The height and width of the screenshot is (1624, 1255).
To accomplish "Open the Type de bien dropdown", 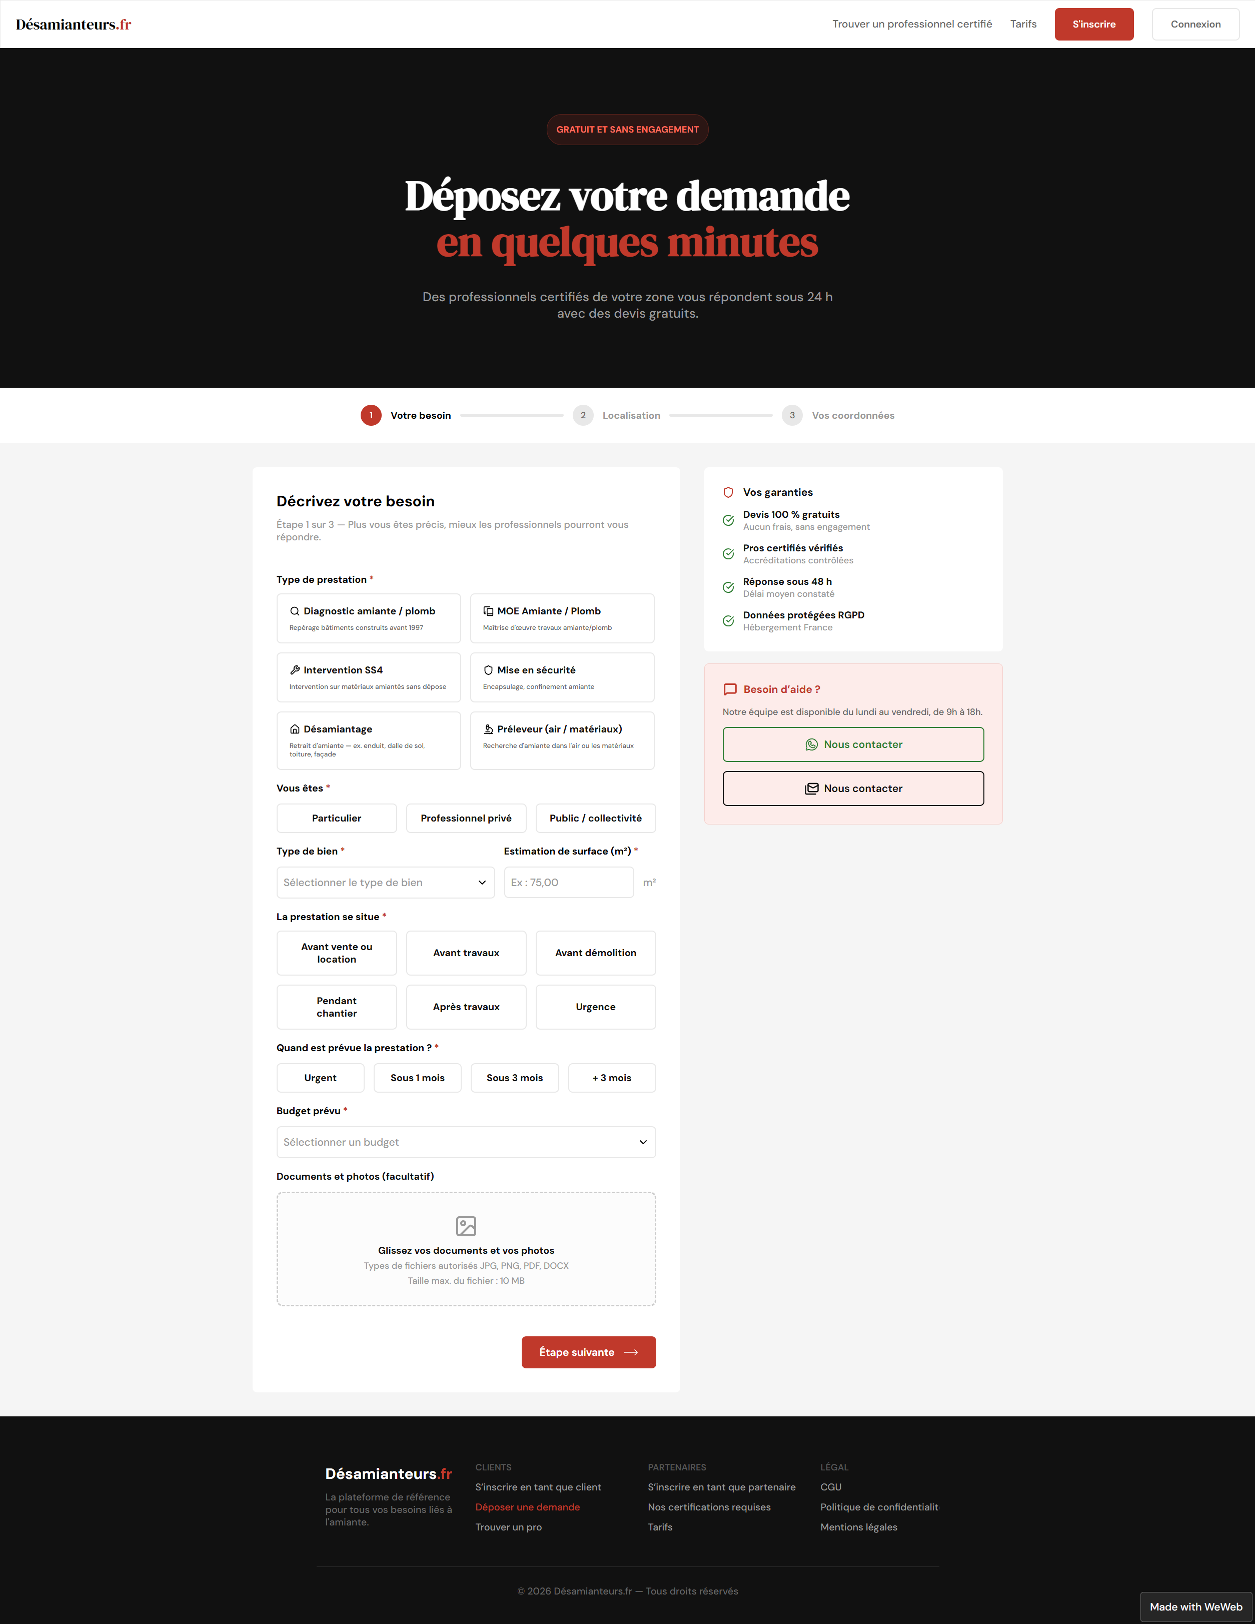I will [385, 883].
